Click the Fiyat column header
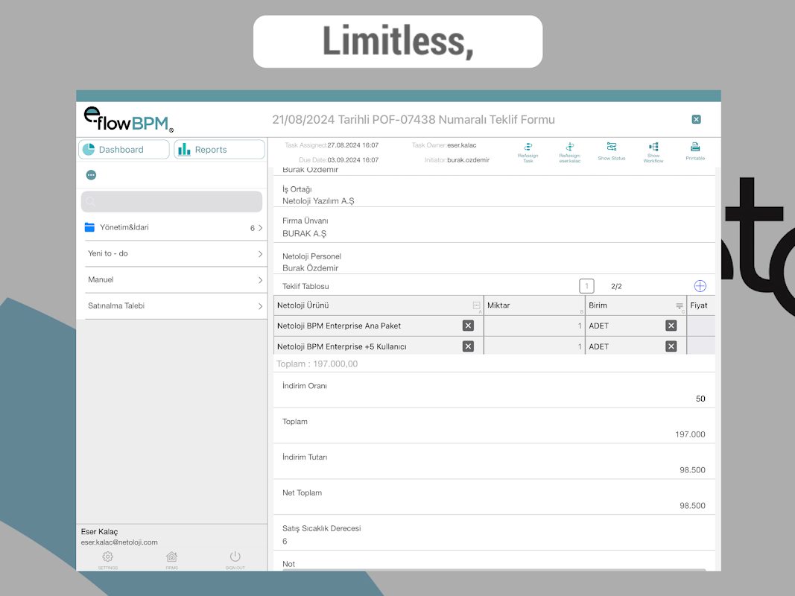The height and width of the screenshot is (596, 795). click(700, 305)
